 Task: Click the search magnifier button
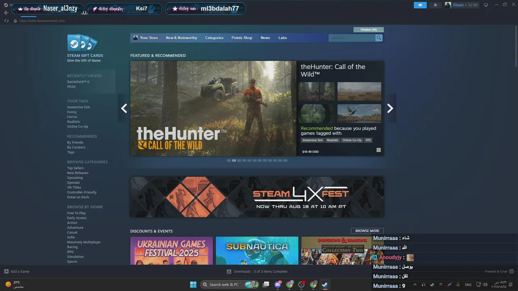click(379, 38)
